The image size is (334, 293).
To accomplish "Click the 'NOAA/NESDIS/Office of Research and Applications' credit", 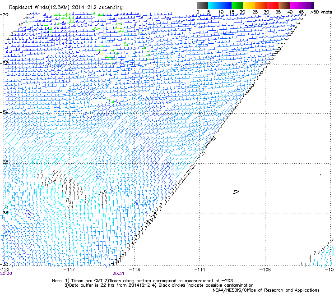I will 266,290.
